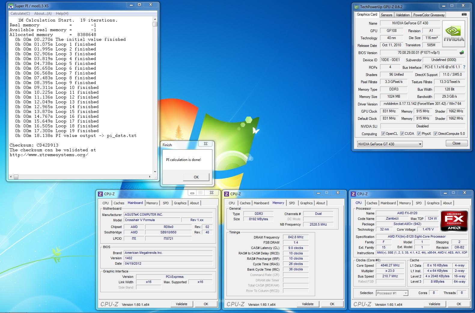Click the AMD FX-8120 name field

point(407,213)
